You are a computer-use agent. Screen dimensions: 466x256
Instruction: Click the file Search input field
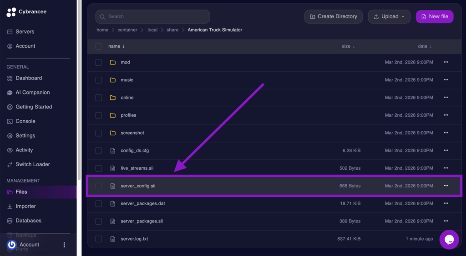pos(152,17)
